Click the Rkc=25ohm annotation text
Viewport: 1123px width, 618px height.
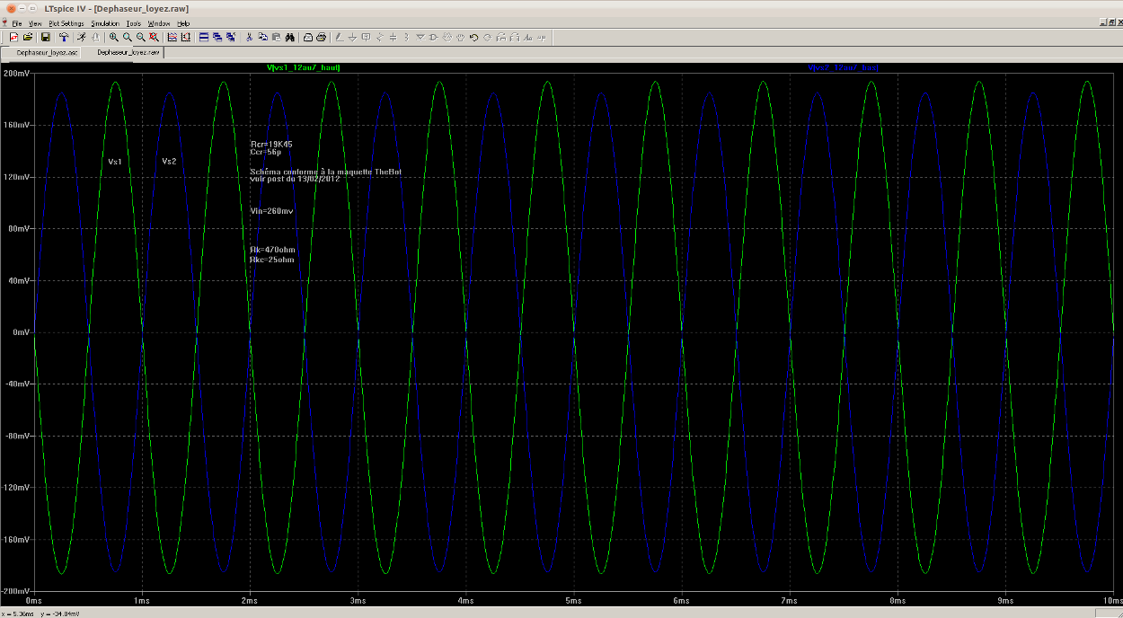(x=272, y=260)
